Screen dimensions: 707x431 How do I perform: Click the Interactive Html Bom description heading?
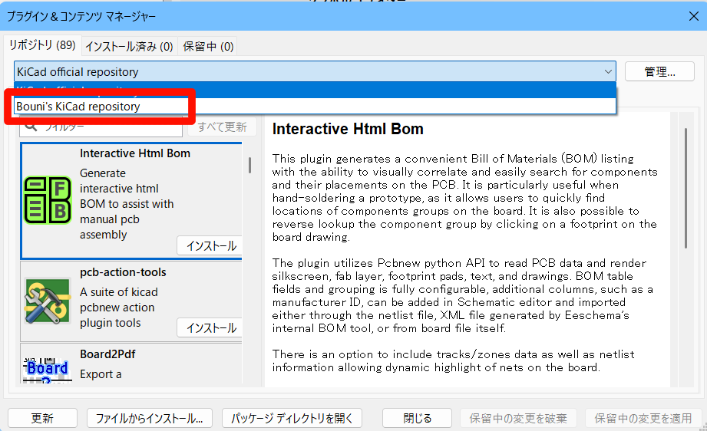(x=348, y=130)
